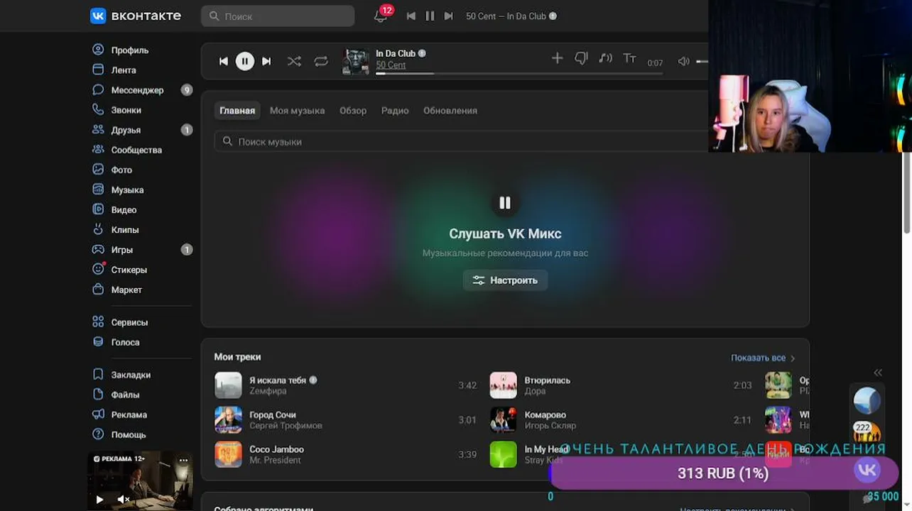This screenshot has height=511, width=912.
Task: Open Сервисы section icon
Action: click(99, 322)
